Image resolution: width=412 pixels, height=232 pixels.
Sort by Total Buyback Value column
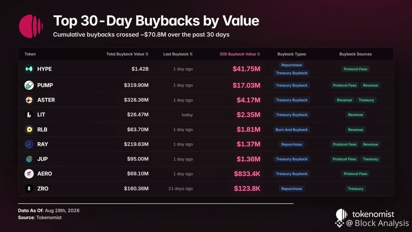coord(127,54)
